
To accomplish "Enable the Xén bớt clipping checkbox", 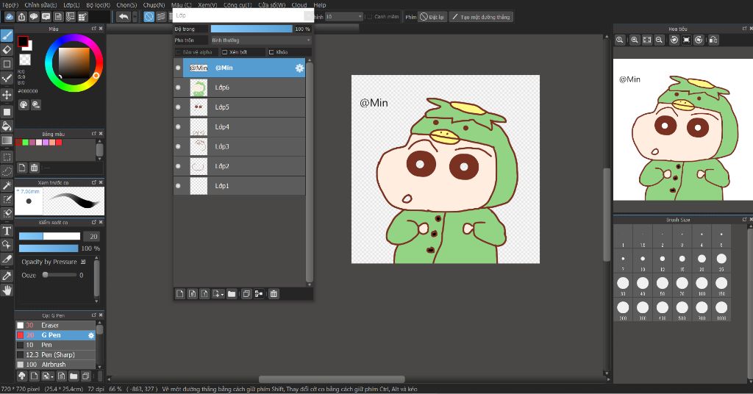I will click(225, 52).
